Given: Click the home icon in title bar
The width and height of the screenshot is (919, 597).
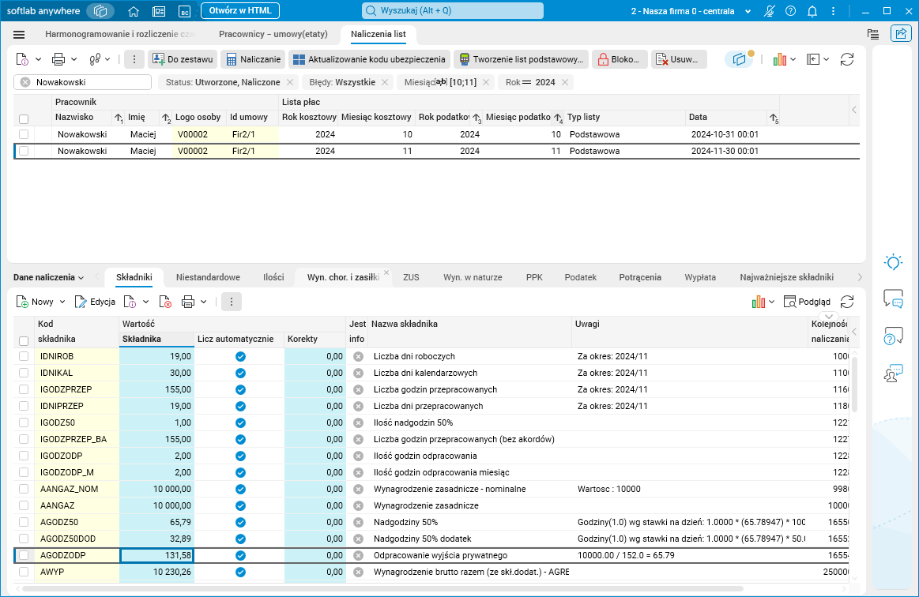Looking at the screenshot, I should (134, 11).
